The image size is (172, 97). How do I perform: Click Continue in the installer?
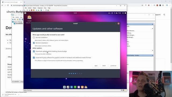pyautogui.click(x=113, y=66)
